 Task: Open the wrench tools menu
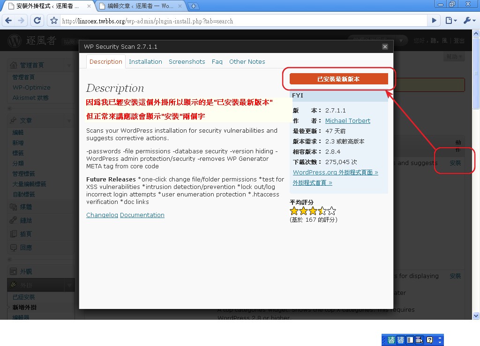(469, 21)
